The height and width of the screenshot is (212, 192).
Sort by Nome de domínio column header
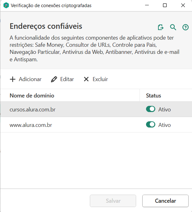(32, 96)
